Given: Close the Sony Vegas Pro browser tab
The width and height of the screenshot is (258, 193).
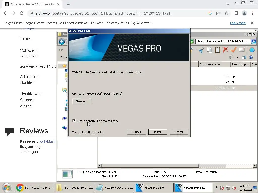Looking at the screenshot, I should [x=58, y=5].
